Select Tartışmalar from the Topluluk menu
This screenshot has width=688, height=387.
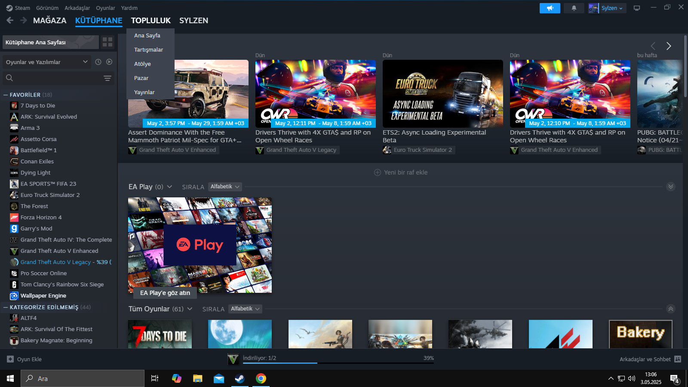pyautogui.click(x=149, y=49)
